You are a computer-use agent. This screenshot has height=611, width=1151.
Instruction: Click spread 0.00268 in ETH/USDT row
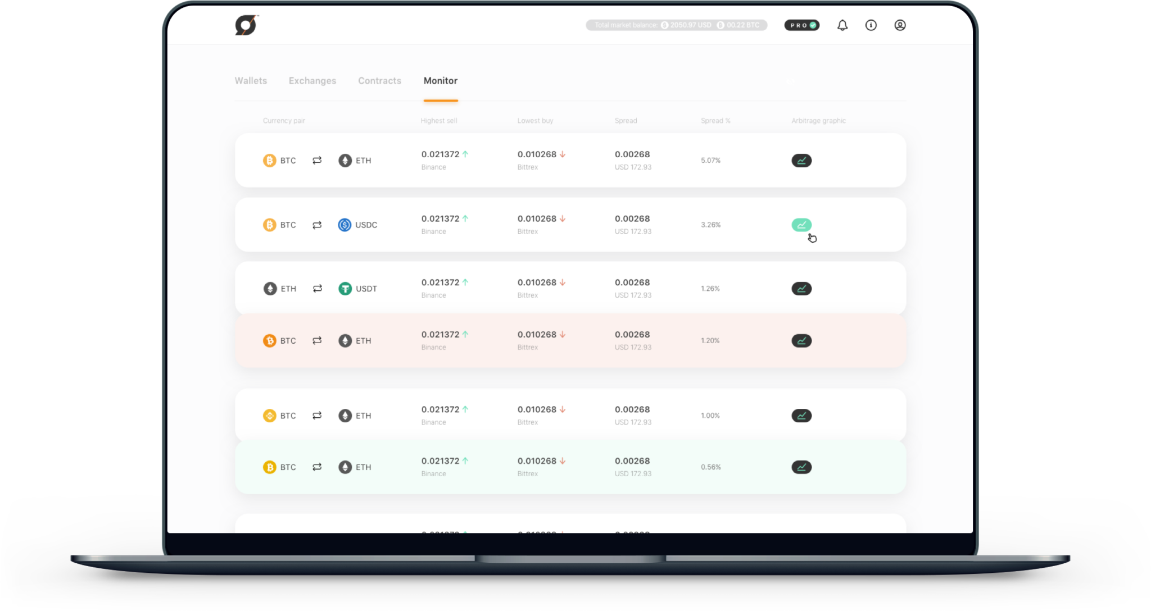pos(632,282)
